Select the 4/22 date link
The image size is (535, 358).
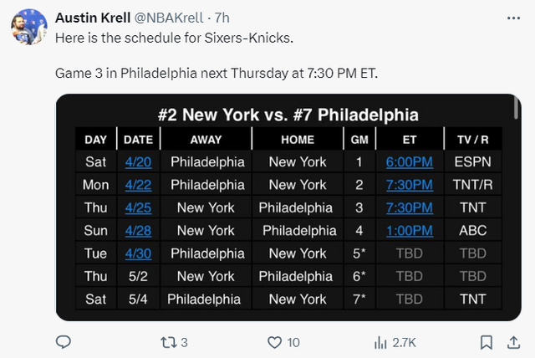[x=137, y=184]
